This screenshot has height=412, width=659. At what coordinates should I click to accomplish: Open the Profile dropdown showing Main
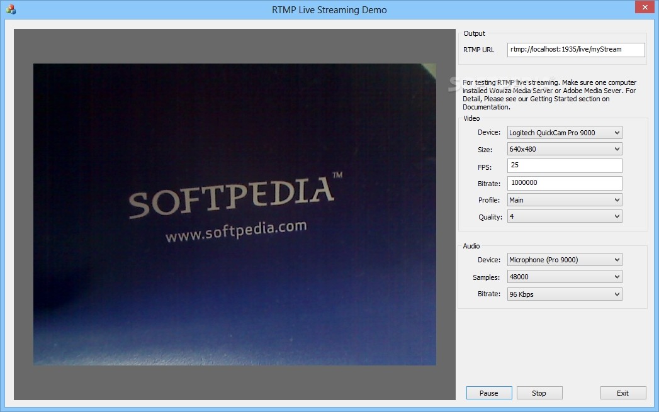[565, 200]
